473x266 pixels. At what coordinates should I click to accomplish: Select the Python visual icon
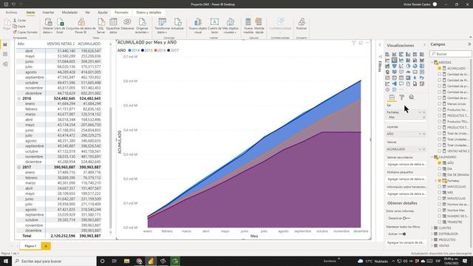coord(422,78)
